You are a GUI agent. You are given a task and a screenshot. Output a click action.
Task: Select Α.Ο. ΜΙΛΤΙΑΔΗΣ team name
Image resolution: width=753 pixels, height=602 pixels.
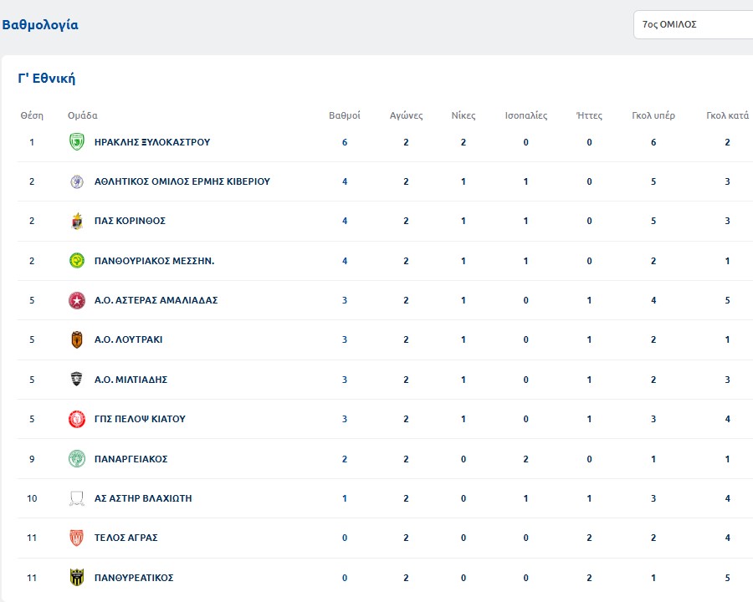click(131, 380)
